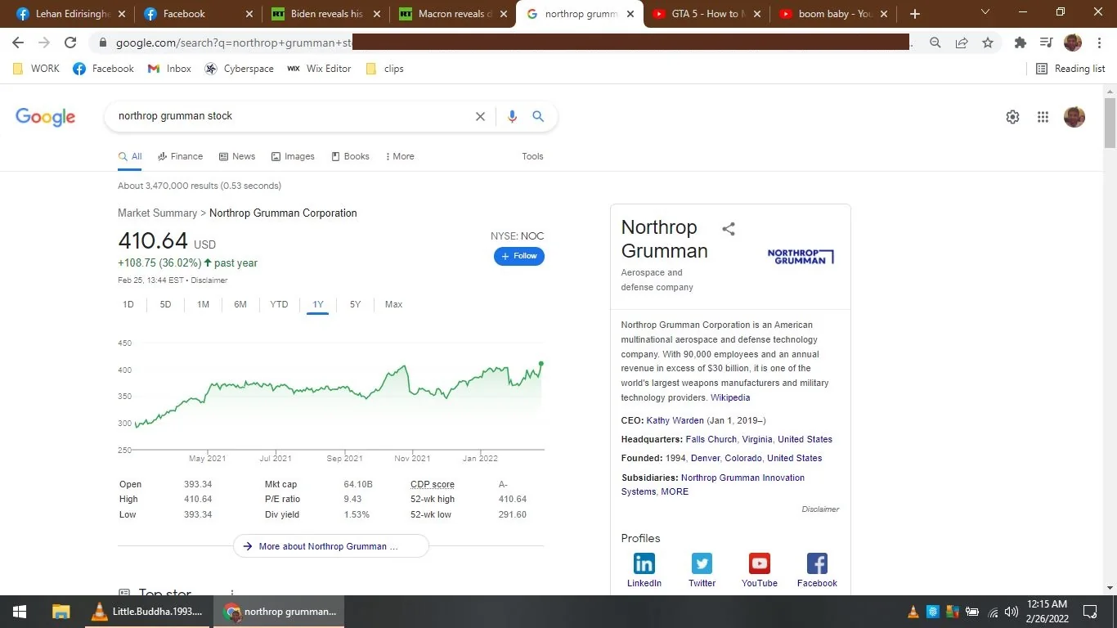Go back to the previous page
The height and width of the screenshot is (628, 1117).
coord(18,43)
